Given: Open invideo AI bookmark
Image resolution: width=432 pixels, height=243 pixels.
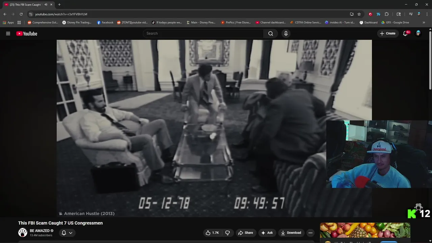Looking at the screenshot, I should (x=340, y=23).
